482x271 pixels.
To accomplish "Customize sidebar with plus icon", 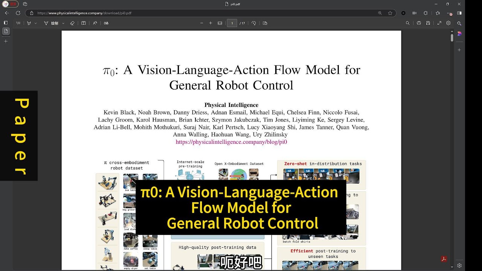I will click(459, 50).
